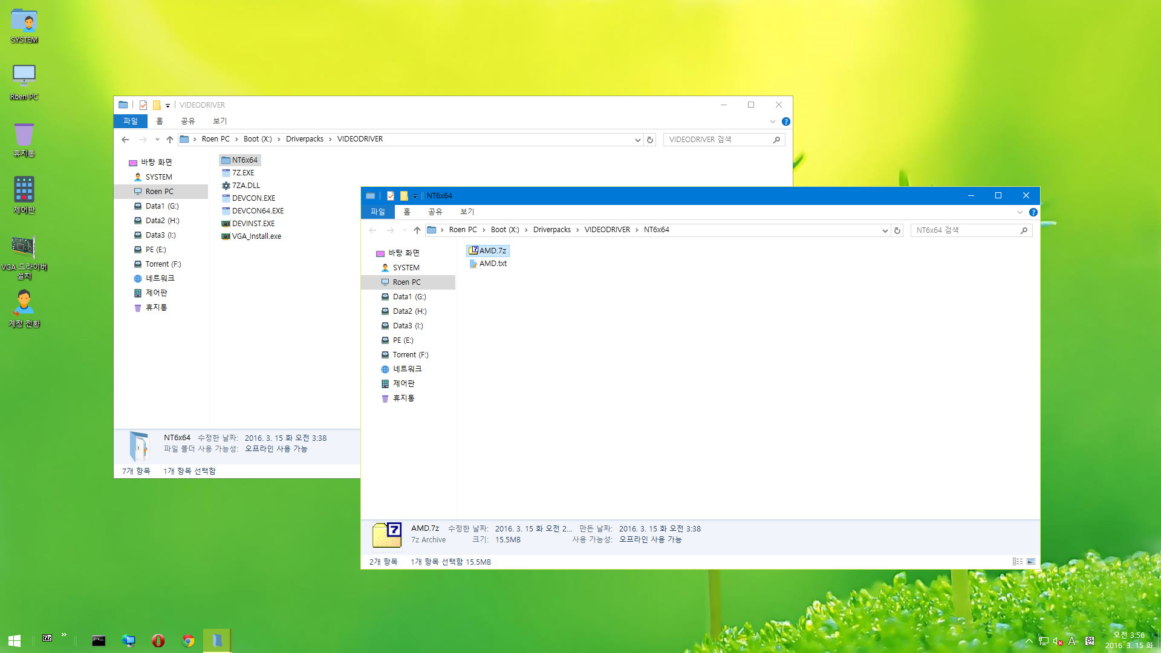The height and width of the screenshot is (653, 1161).
Task: Open the 파일 tab in NT6x64 window
Action: [378, 212]
